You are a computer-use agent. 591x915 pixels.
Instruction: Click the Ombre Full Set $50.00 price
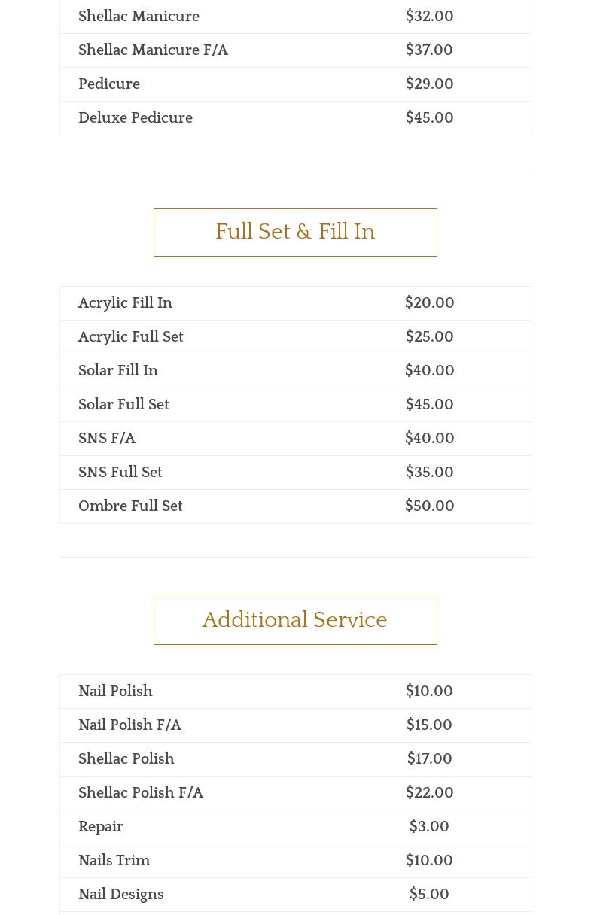[x=429, y=506]
